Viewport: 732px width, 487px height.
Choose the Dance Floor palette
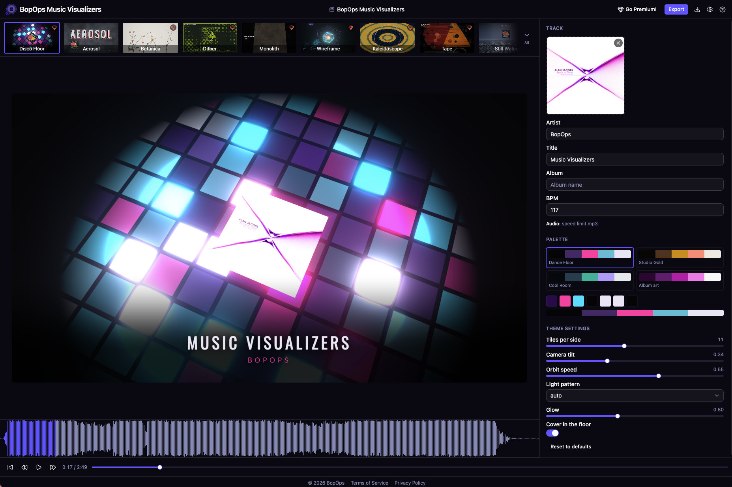(590, 258)
